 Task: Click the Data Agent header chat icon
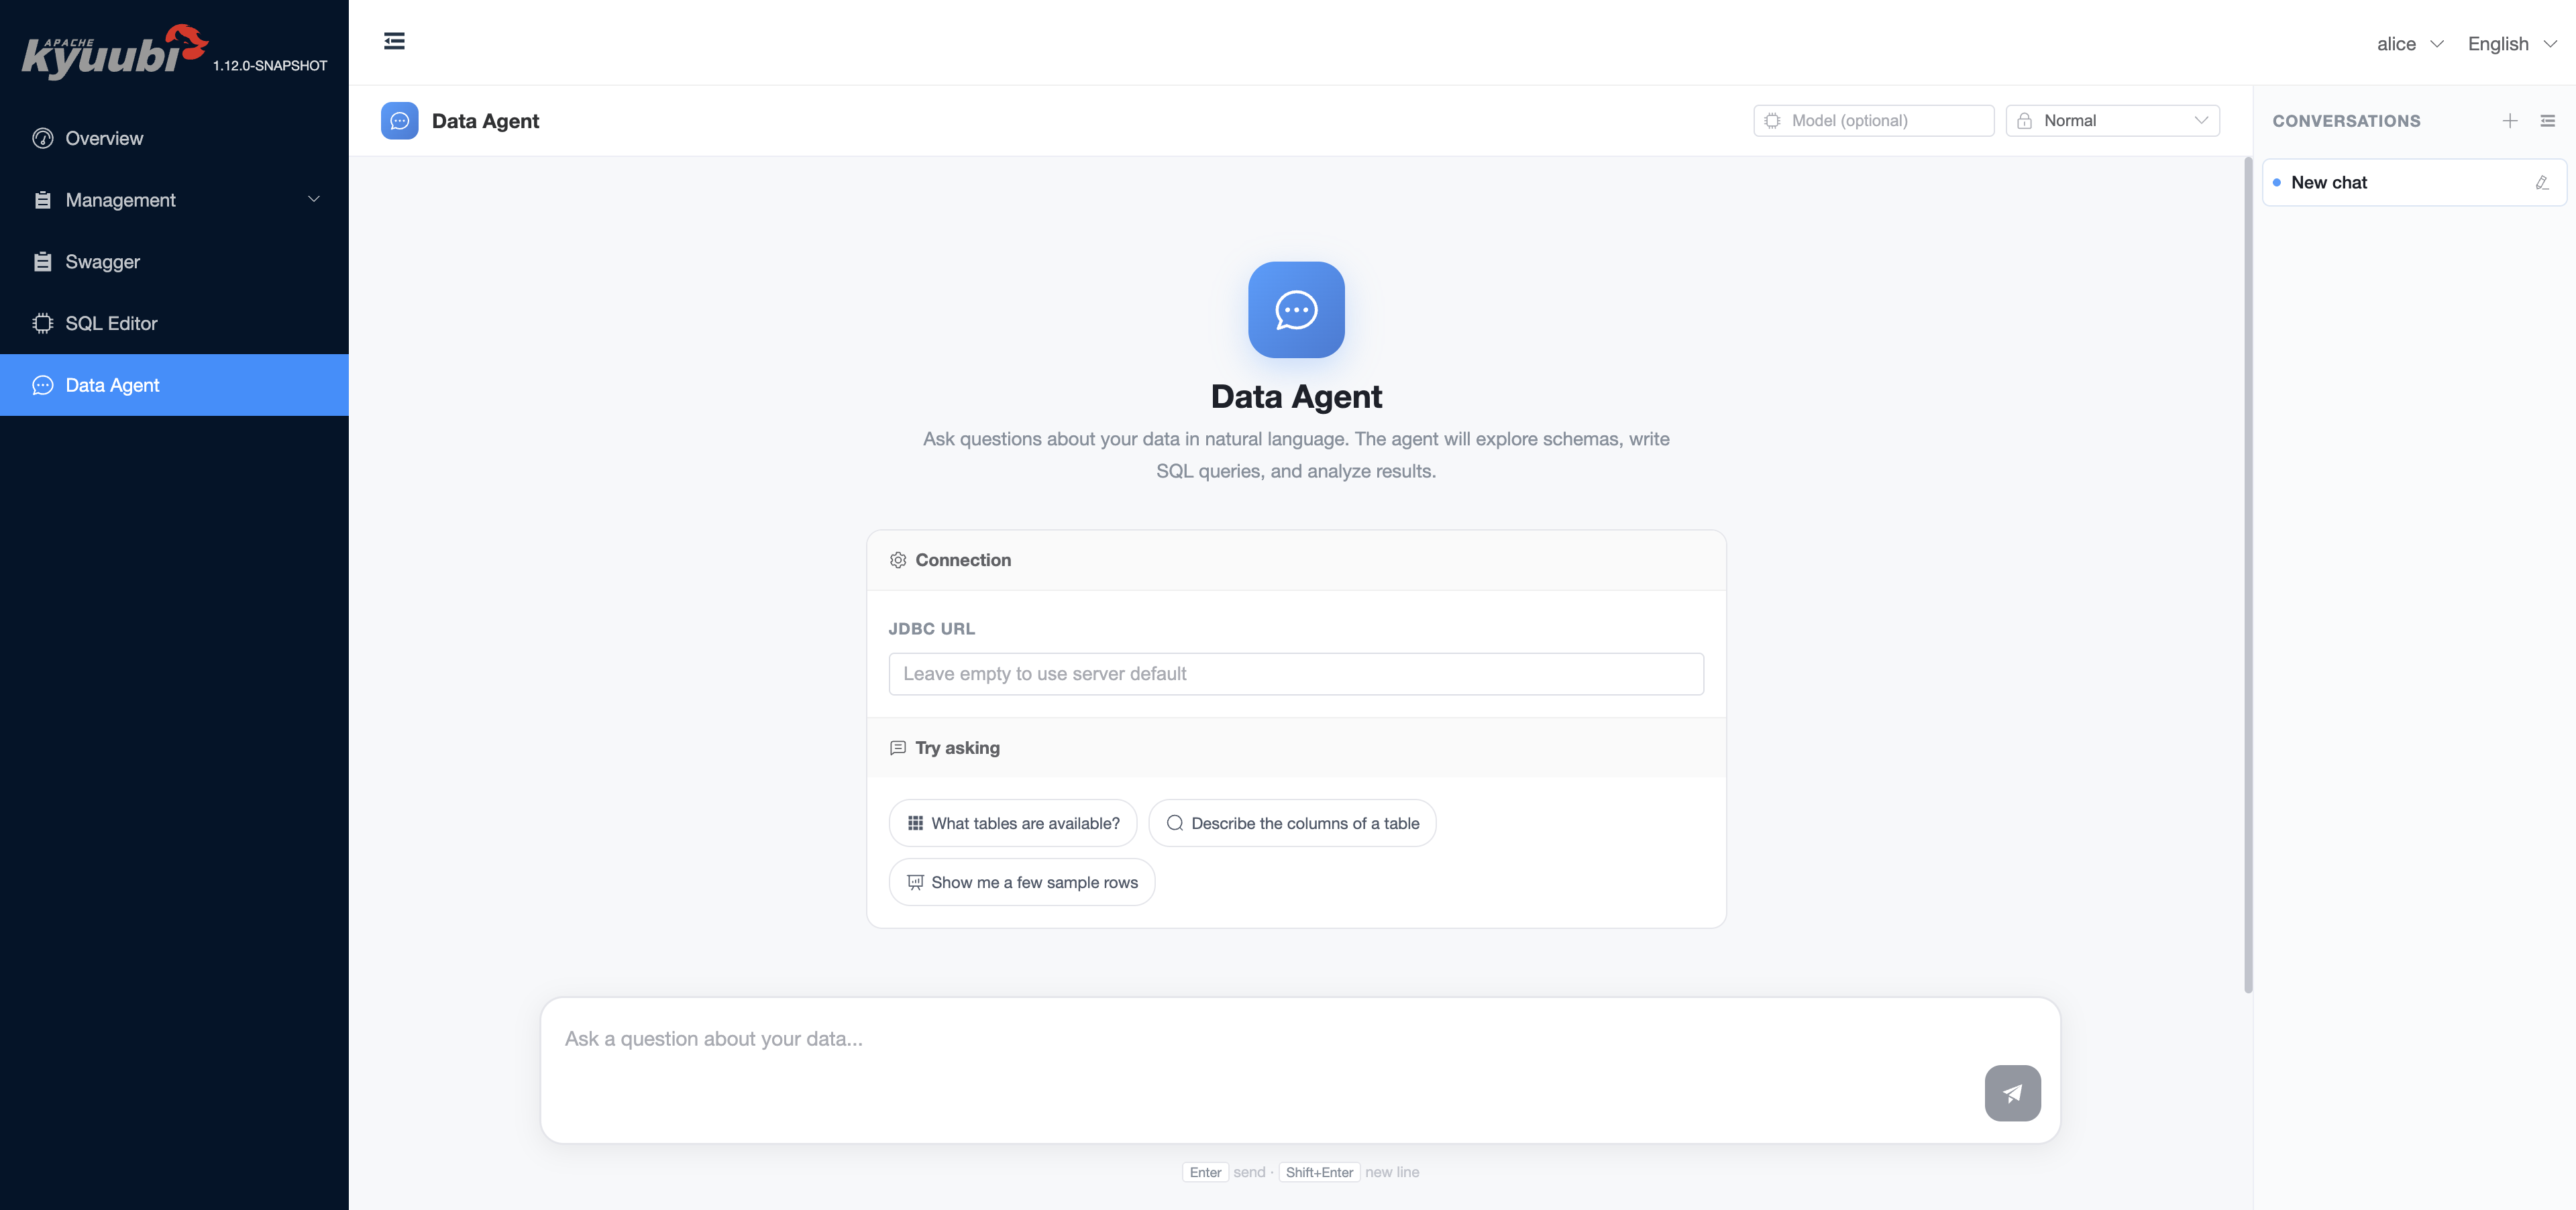click(x=399, y=121)
